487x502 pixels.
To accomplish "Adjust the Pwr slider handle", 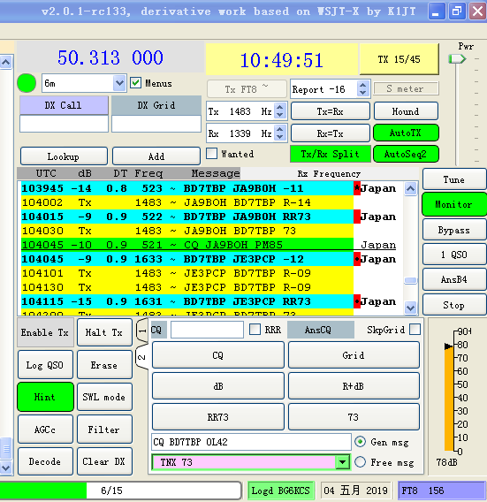I will [457, 59].
